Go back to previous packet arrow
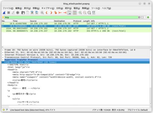153x113 pixels. [x=47, y=13]
